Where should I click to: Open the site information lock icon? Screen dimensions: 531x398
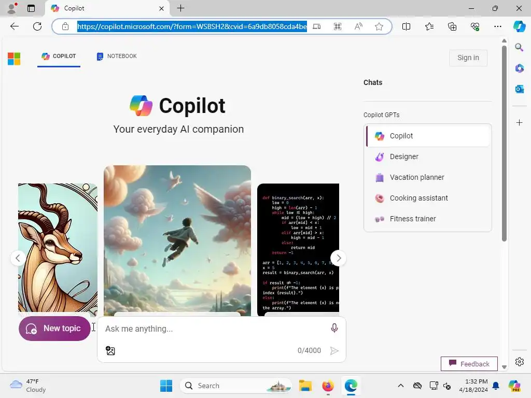click(x=65, y=26)
